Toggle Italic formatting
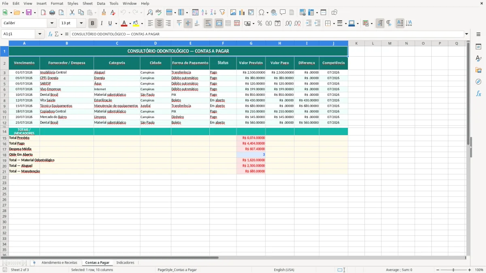Screen dimensions: 486x273 tap(101, 23)
